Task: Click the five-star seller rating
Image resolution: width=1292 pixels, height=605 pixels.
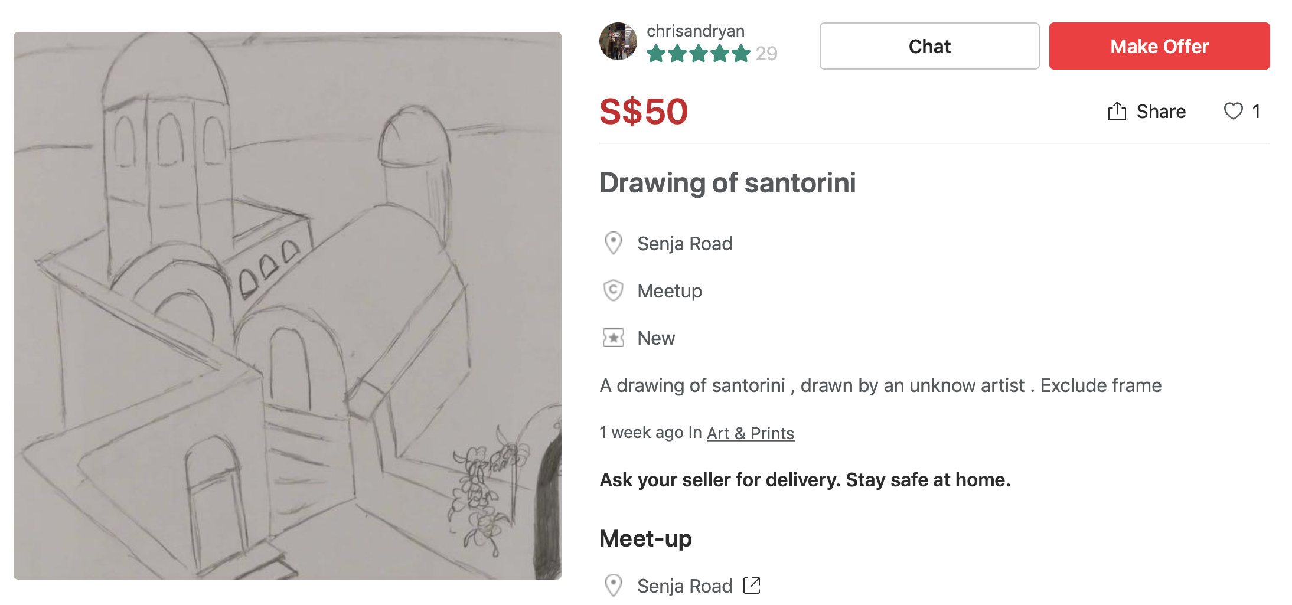Action: click(699, 54)
